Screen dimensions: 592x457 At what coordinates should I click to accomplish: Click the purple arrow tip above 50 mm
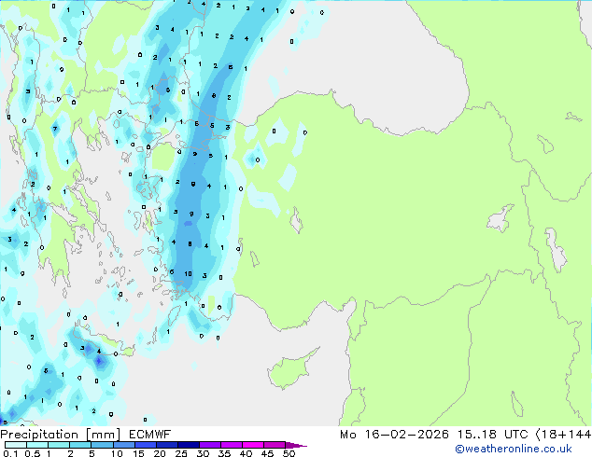296,445
